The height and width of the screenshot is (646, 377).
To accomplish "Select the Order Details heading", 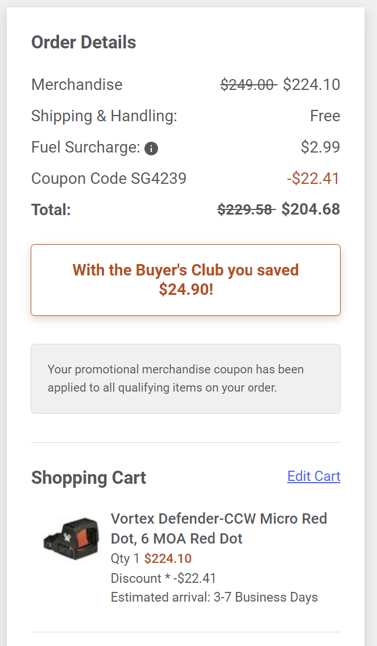I will coord(84,42).
